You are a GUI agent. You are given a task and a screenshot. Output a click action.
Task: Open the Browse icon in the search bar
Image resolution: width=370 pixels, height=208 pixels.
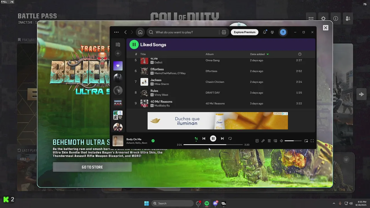[224, 32]
